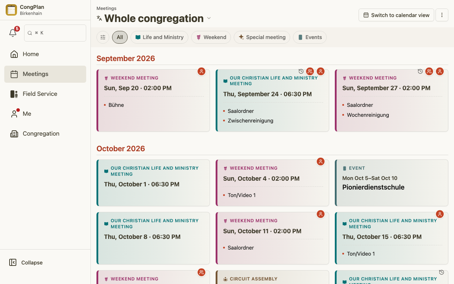Click the person badge on October 15 card
Screen dimensions: 454x284
click(440, 214)
